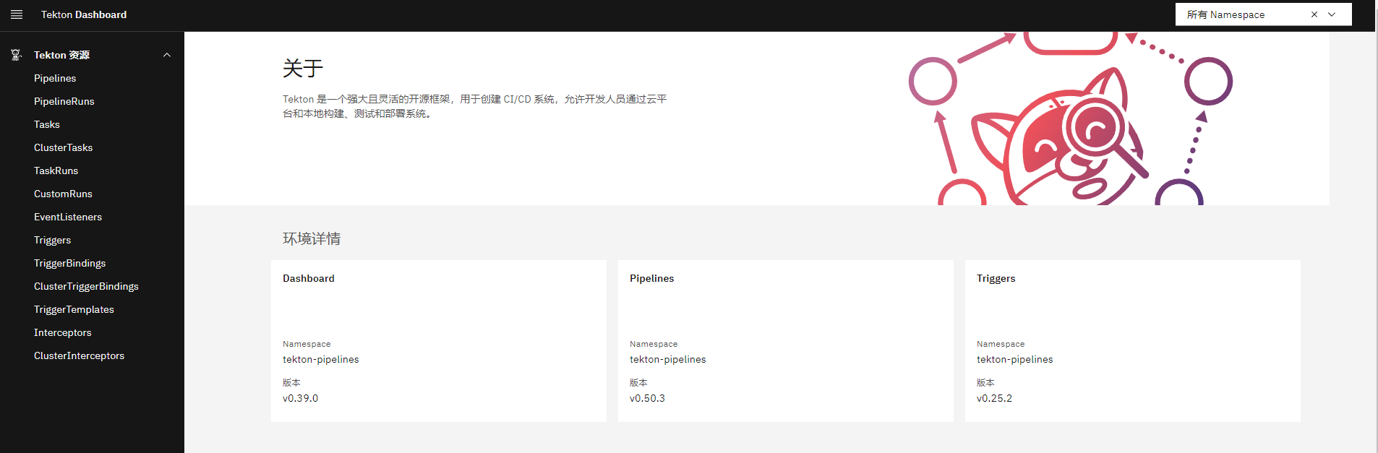The image size is (1378, 453).
Task: View EventListeners page
Action: click(x=68, y=217)
